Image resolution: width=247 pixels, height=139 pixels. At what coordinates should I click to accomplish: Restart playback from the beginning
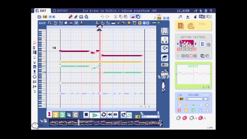tap(103, 115)
